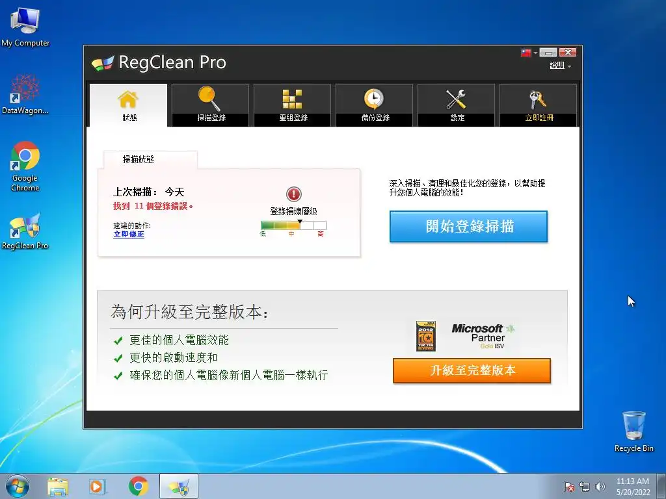Open the Windows Start menu
The width and height of the screenshot is (666, 499).
coord(18,486)
